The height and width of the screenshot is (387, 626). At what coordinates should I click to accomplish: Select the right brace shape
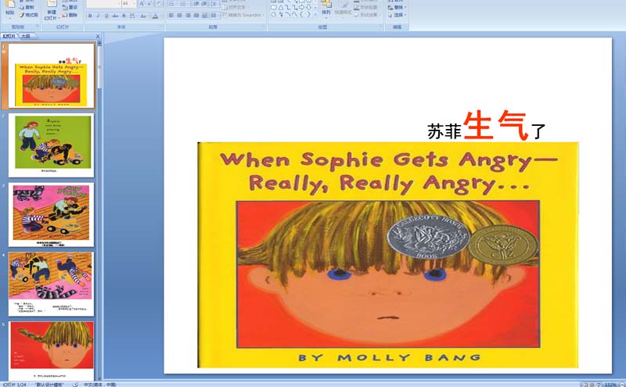coord(308,14)
